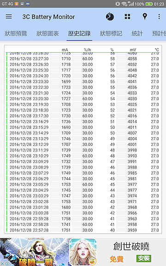Tap the 3974 mV value
Screen dimensions: 166x266
(132, 196)
